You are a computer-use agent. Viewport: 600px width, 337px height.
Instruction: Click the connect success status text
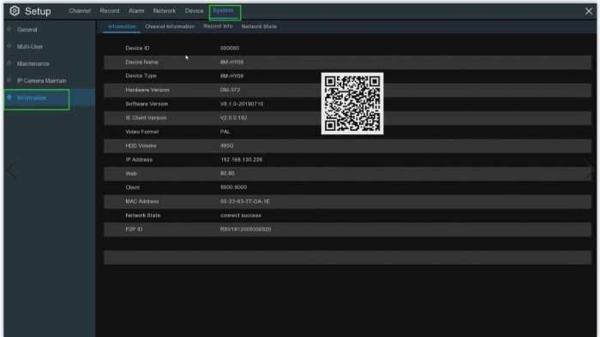click(241, 216)
